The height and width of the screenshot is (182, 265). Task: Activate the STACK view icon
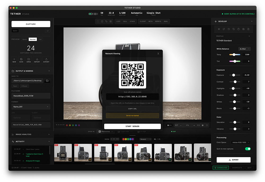tap(132, 21)
